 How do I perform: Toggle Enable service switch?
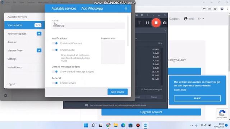(x=55, y=83)
